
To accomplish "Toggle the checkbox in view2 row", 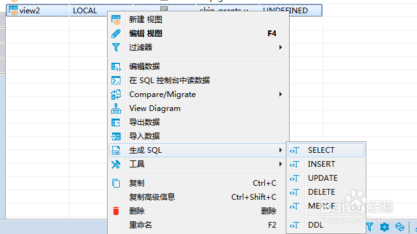I will coord(164,9).
